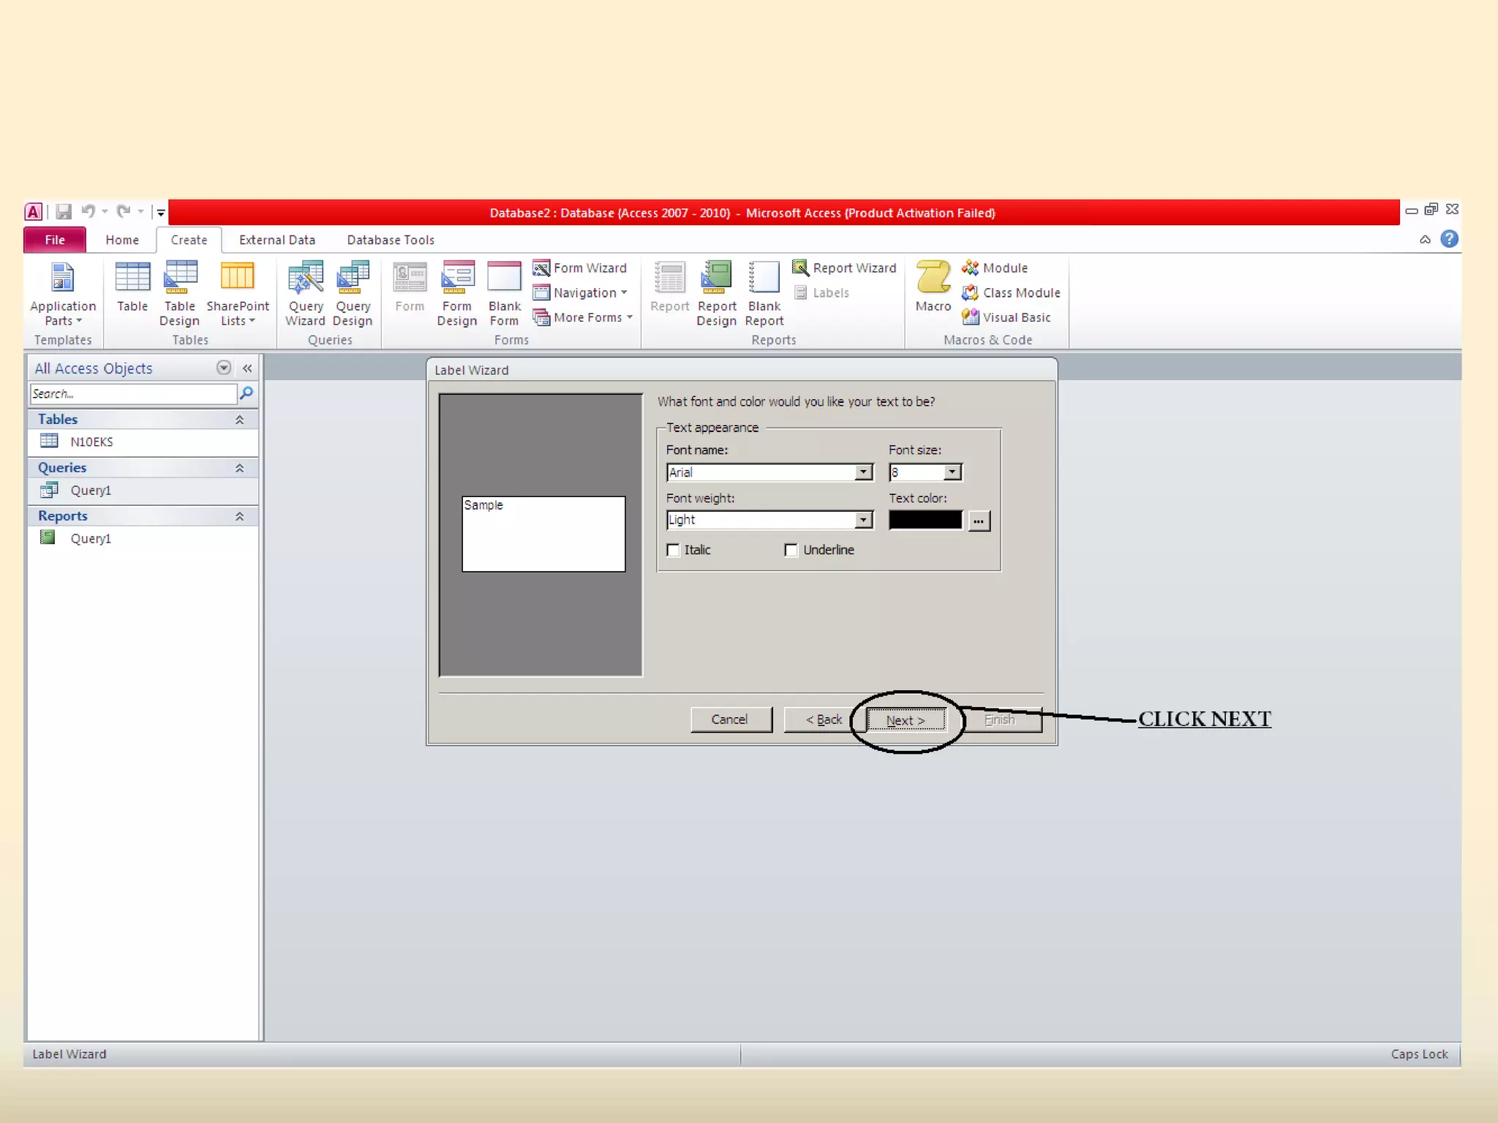Enable the Italic checkbox

pos(674,550)
